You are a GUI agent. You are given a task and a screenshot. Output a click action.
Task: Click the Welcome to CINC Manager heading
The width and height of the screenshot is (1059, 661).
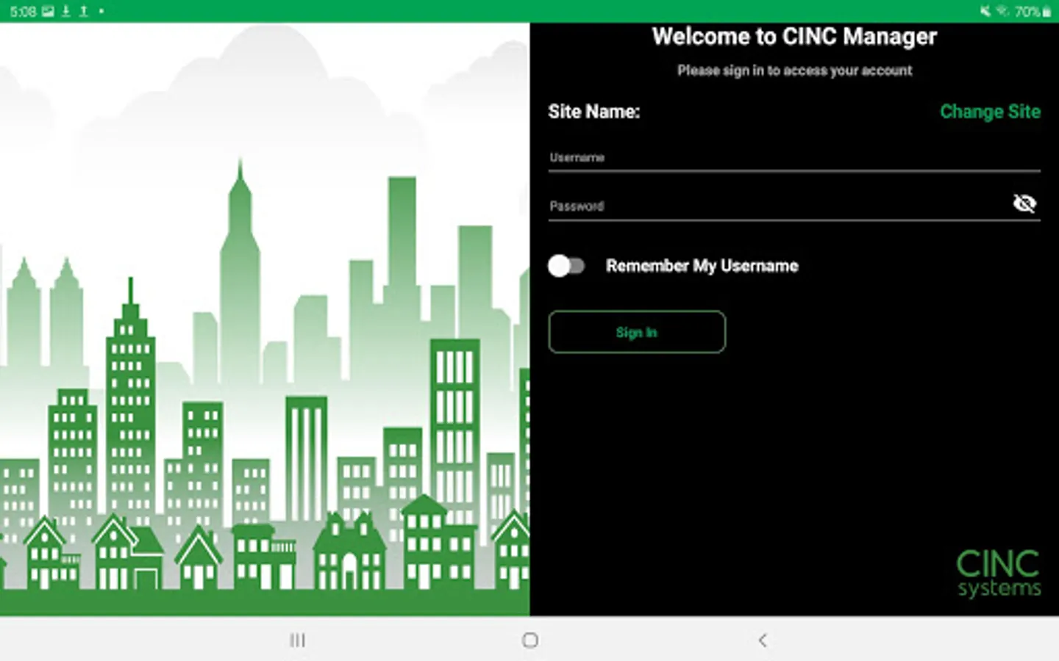pos(794,37)
